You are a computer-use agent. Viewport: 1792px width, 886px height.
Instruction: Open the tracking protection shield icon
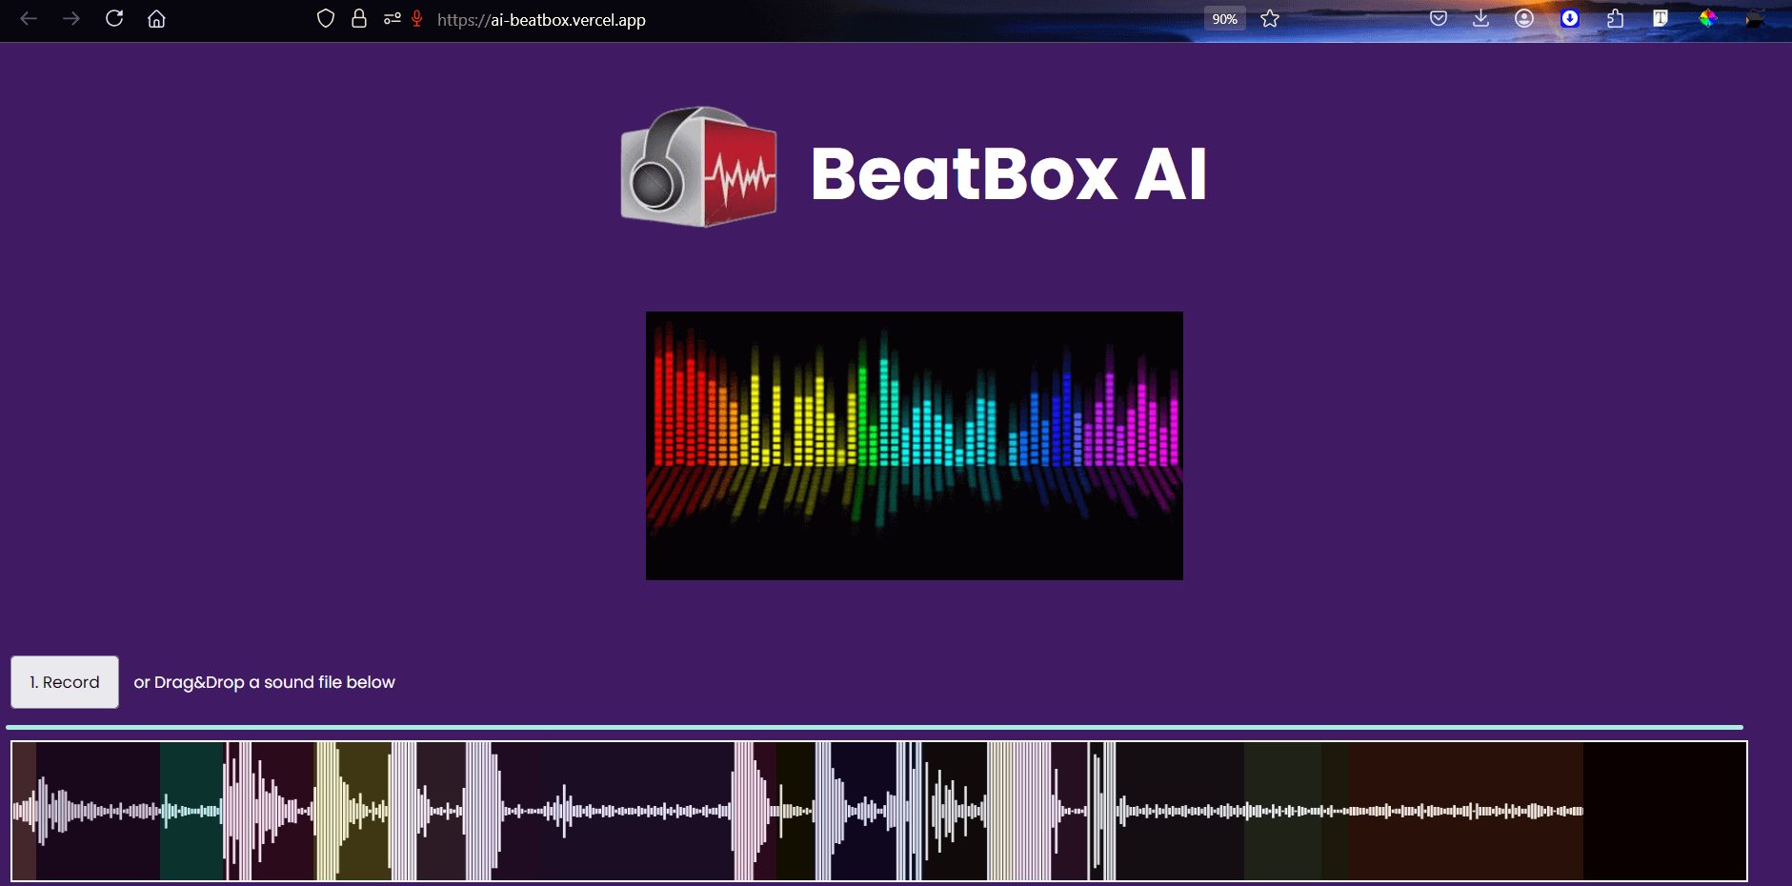tap(326, 18)
